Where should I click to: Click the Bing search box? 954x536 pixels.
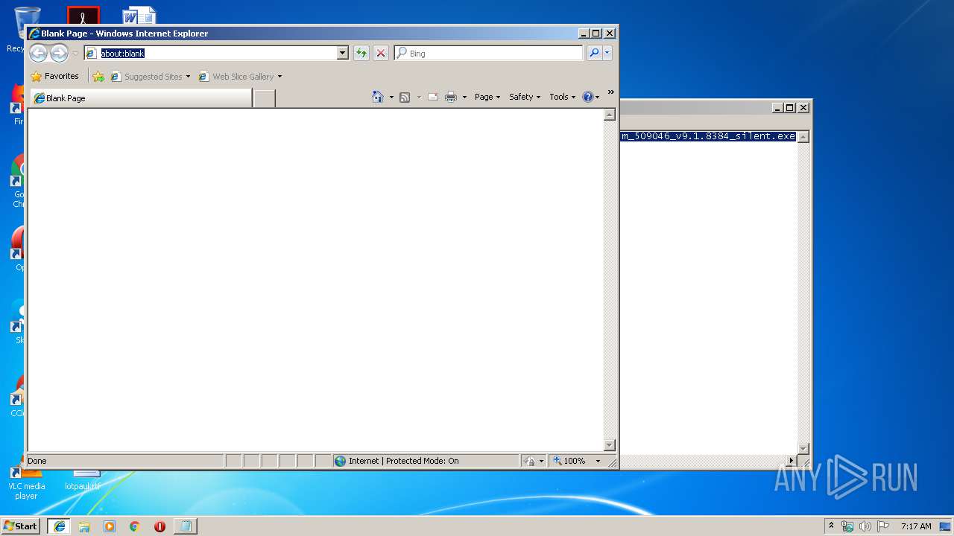pyautogui.click(x=489, y=53)
